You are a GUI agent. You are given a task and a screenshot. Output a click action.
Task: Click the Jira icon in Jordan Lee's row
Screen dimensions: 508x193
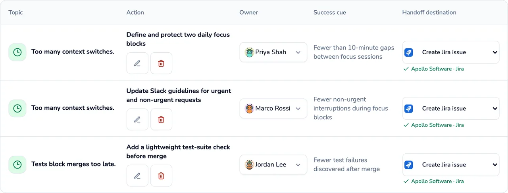click(x=409, y=165)
